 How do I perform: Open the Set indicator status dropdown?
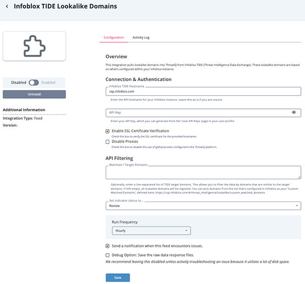pos(203,206)
